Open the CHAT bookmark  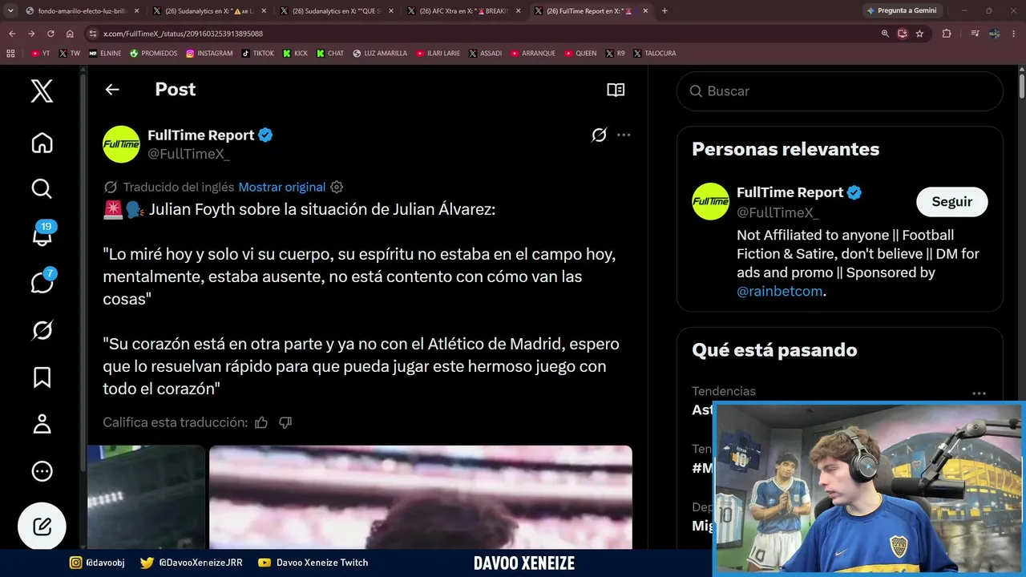pos(330,54)
